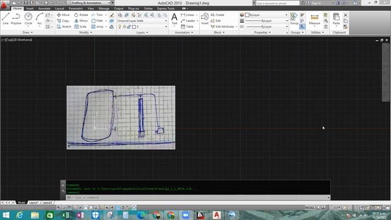This screenshot has width=391, height=220.
Task: Open the Unsaved Layer State dropdown
Action: coord(142,21)
